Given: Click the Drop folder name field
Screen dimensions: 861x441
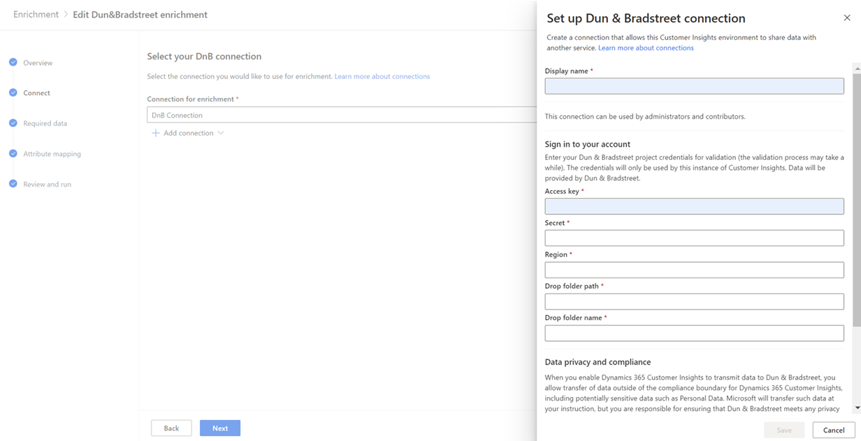Looking at the screenshot, I should pyautogui.click(x=694, y=333).
